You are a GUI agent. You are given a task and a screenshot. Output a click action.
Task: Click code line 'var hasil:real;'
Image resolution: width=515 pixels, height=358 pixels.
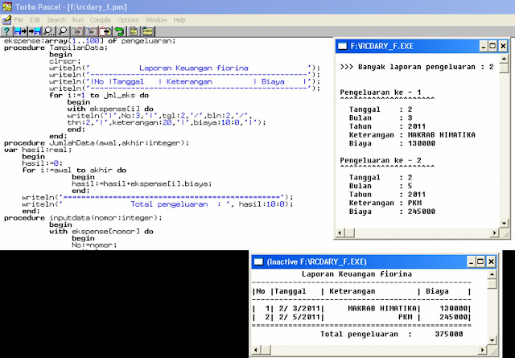pyautogui.click(x=38, y=150)
